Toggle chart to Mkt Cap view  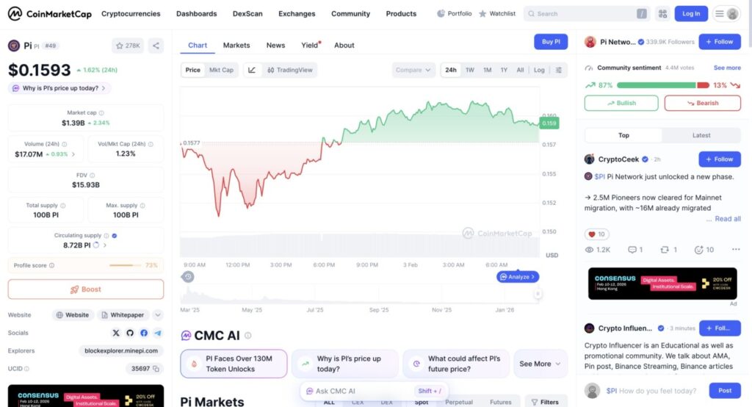point(221,70)
